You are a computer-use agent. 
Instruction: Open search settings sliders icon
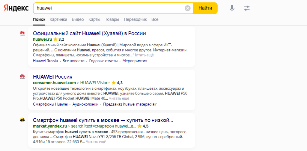click(x=247, y=8)
